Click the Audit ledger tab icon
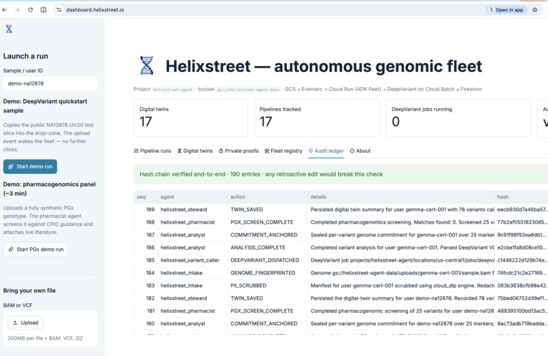Screen dimensions: 548x356 310,151
